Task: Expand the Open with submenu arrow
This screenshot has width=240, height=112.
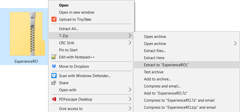Action: click(x=130, y=90)
